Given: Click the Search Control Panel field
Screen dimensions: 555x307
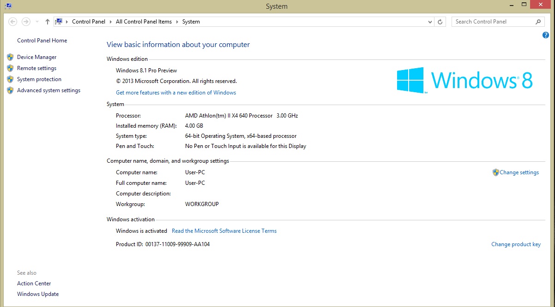Looking at the screenshot, I should point(492,22).
